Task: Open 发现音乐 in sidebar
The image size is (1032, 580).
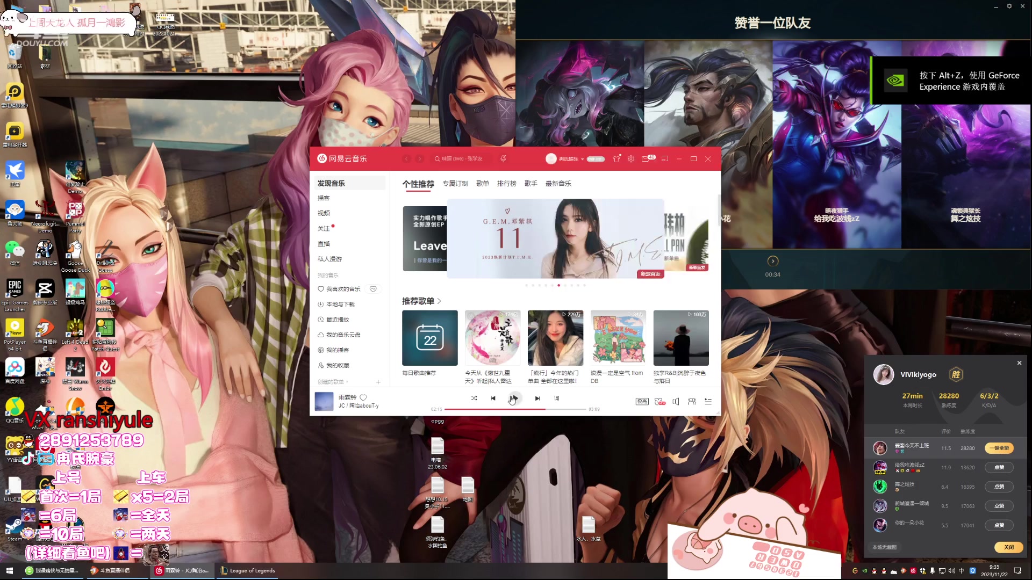Action: point(350,183)
